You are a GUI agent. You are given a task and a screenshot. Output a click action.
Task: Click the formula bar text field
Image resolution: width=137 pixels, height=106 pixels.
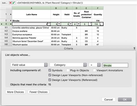[77, 3]
